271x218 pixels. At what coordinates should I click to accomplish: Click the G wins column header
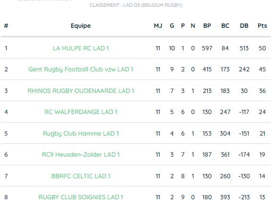(x=172, y=26)
